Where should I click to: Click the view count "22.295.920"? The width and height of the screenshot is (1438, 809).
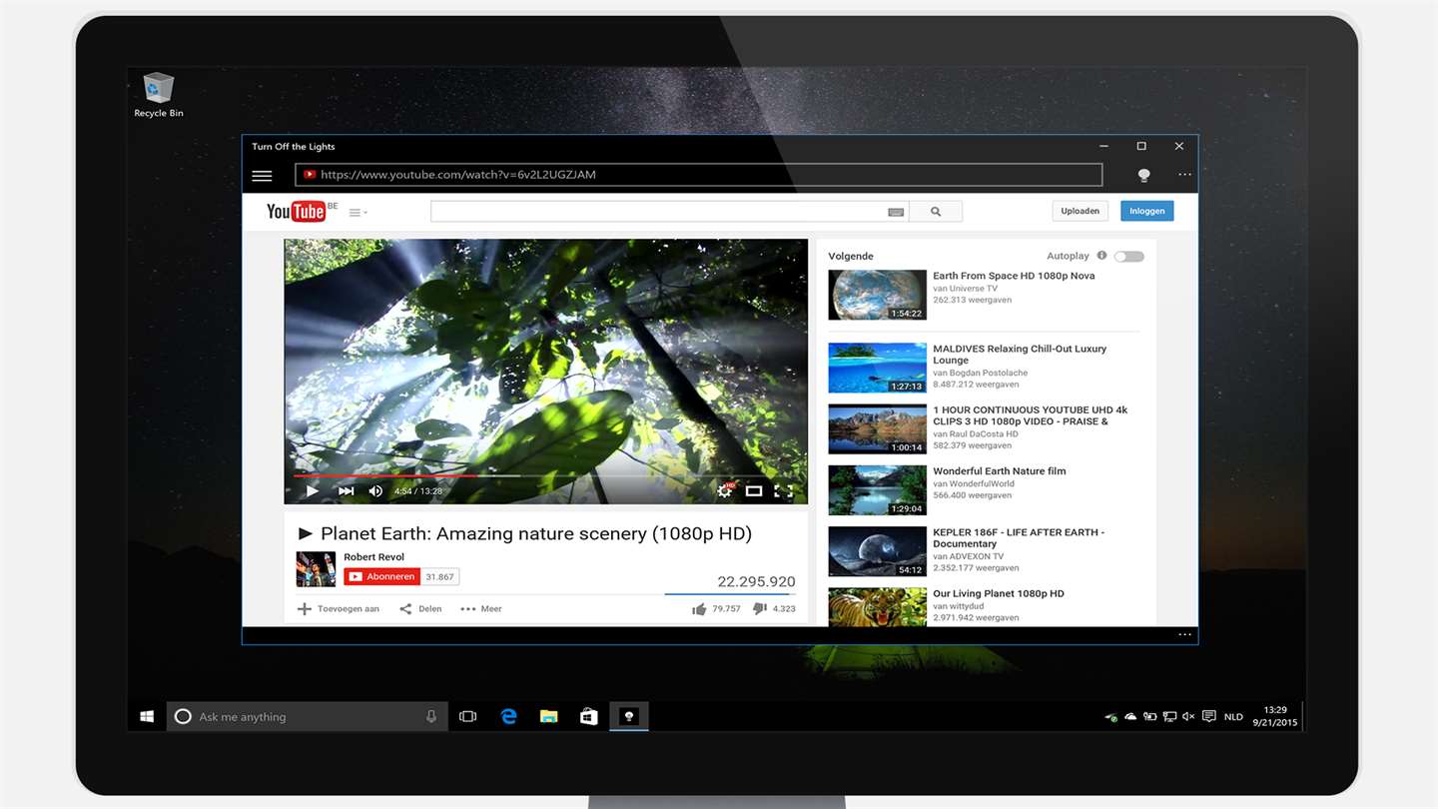click(x=756, y=581)
